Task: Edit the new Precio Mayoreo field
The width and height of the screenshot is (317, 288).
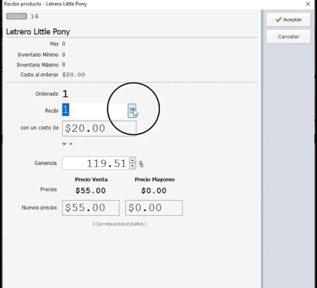Action: click(154, 208)
